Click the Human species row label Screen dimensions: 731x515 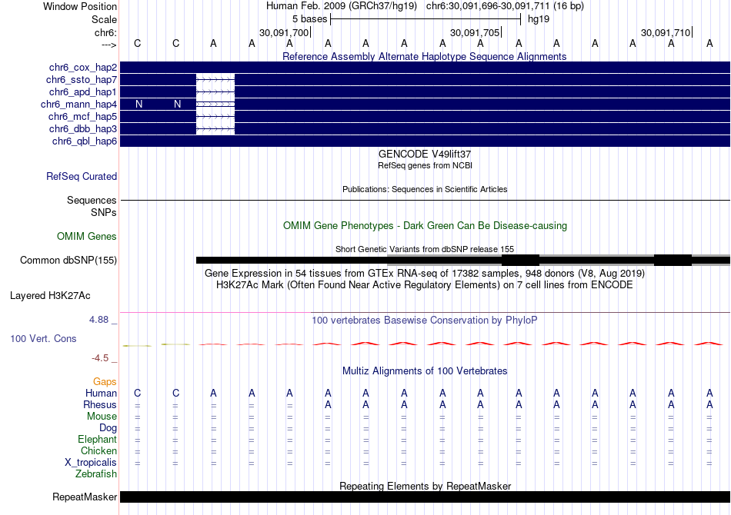click(101, 393)
